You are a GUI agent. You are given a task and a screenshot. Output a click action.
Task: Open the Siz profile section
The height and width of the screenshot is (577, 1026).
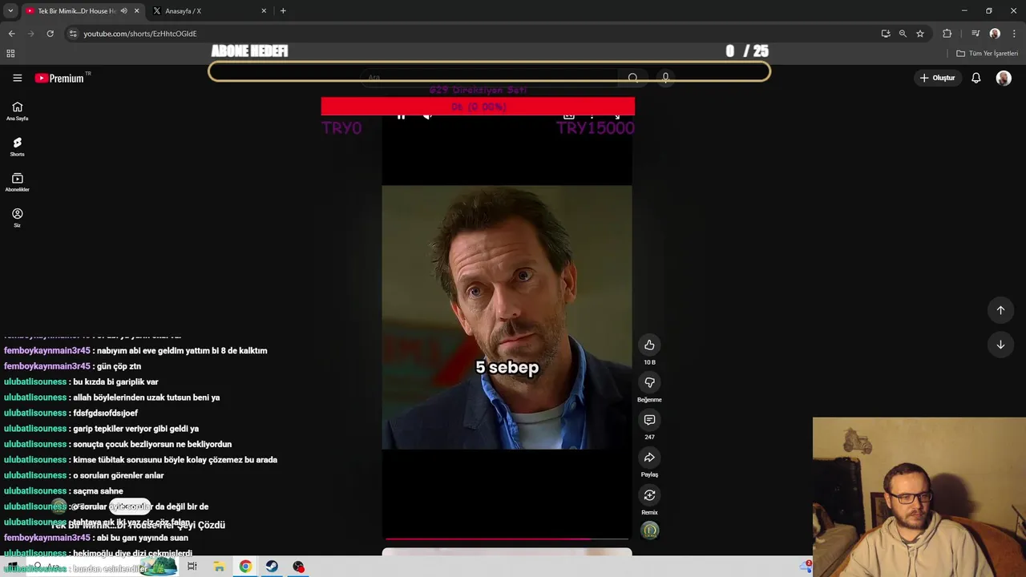pyautogui.click(x=17, y=218)
